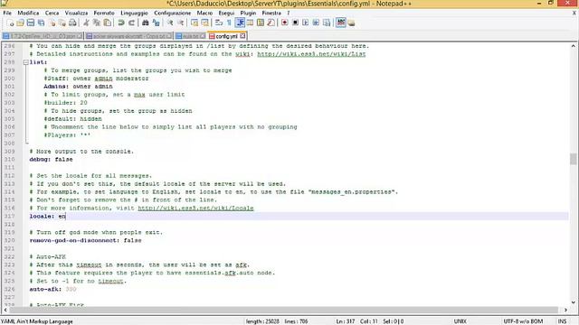The image size is (579, 325).
Task: Toggle ABC spell-check toolbar button
Action: pyautogui.click(x=340, y=23)
